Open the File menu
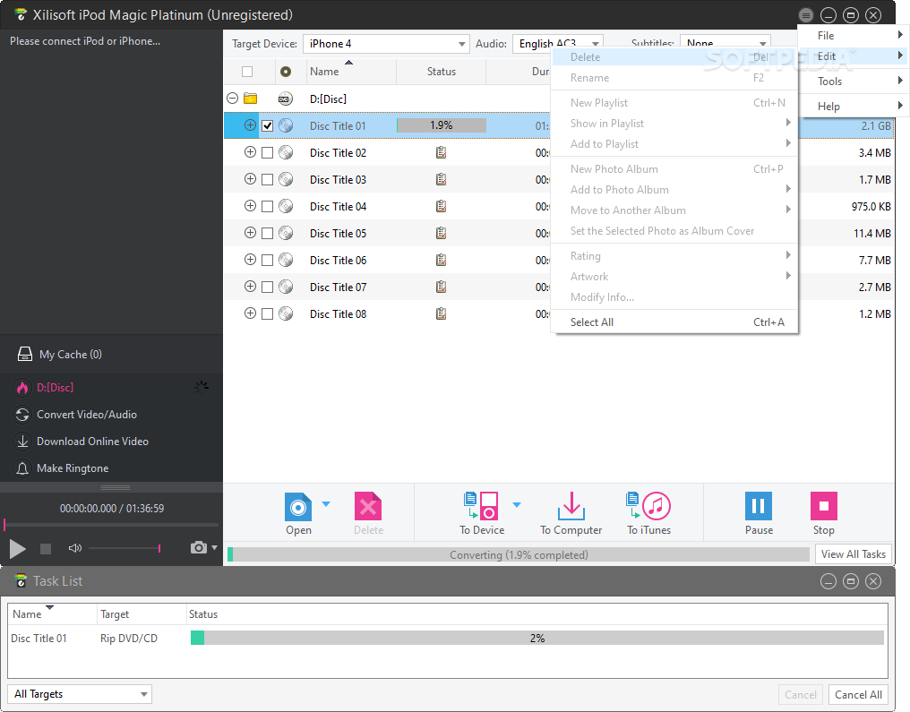Image resolution: width=910 pixels, height=712 pixels. coord(852,36)
